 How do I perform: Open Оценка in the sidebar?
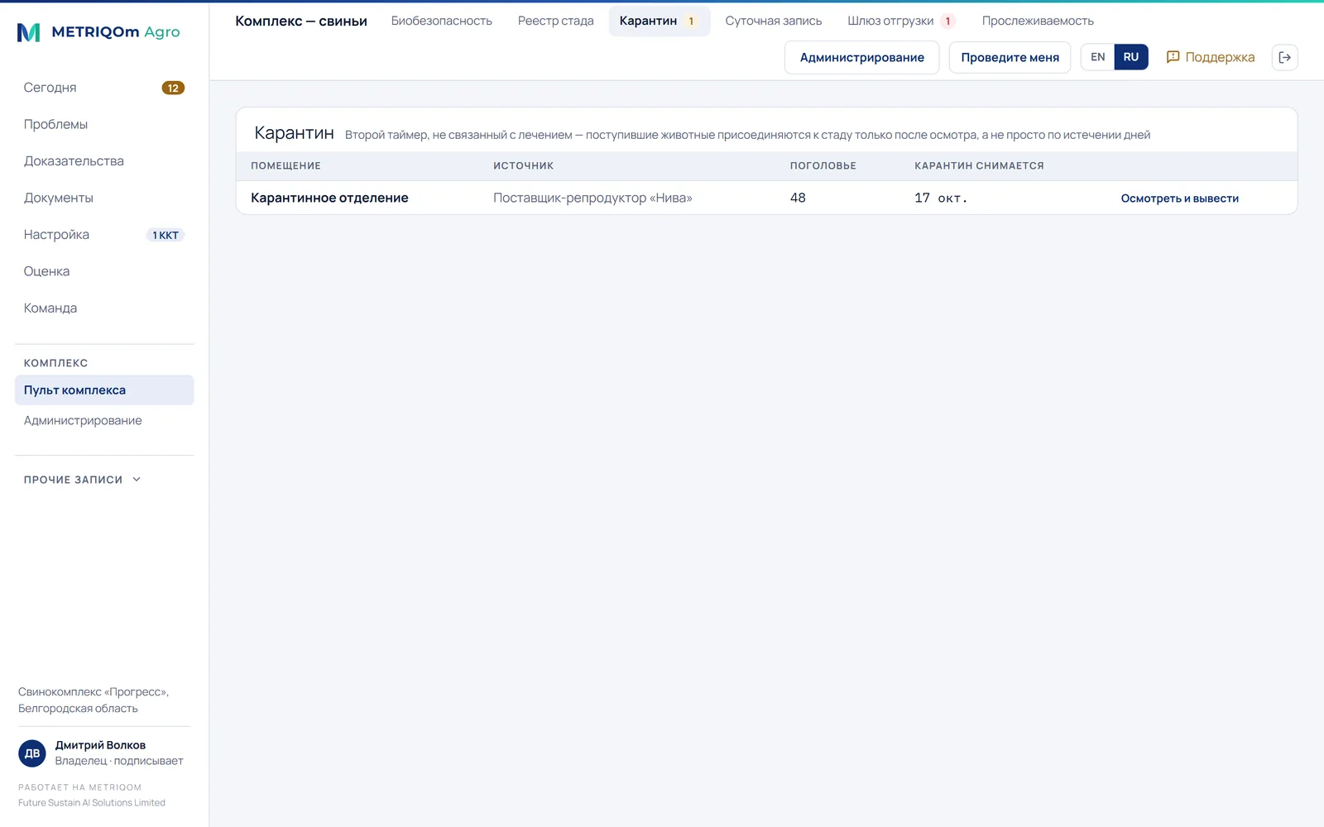[x=104, y=271]
